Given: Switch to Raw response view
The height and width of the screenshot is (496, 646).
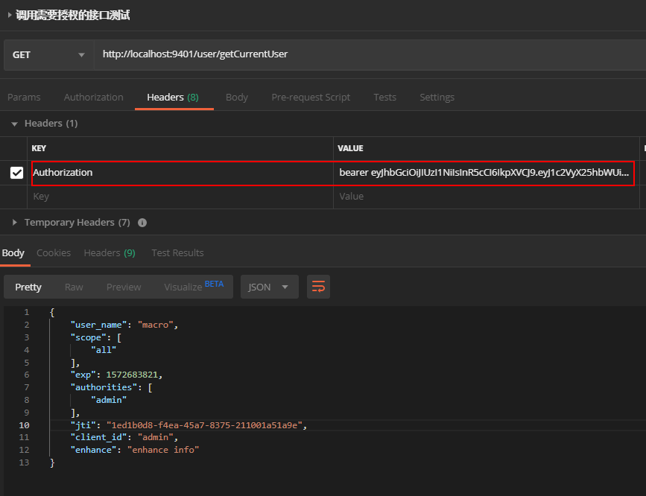Looking at the screenshot, I should pyautogui.click(x=74, y=287).
